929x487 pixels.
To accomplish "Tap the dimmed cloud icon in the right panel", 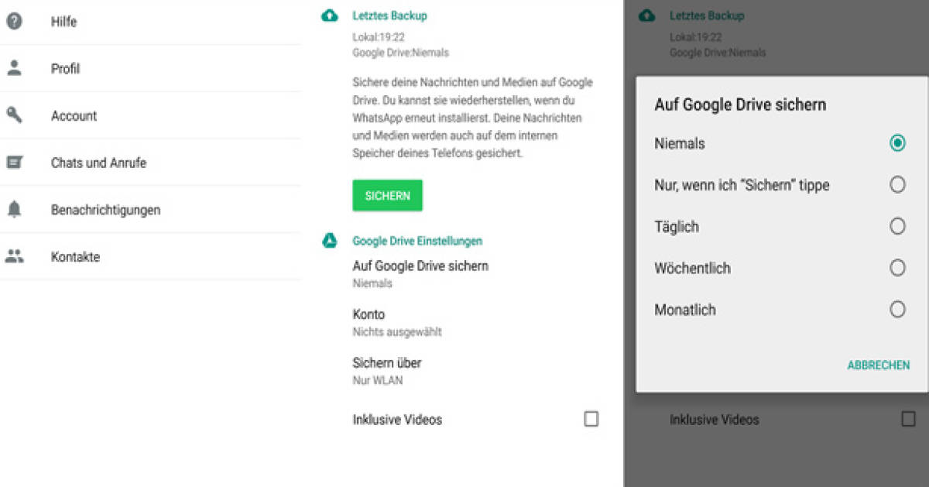I will 647,15.
